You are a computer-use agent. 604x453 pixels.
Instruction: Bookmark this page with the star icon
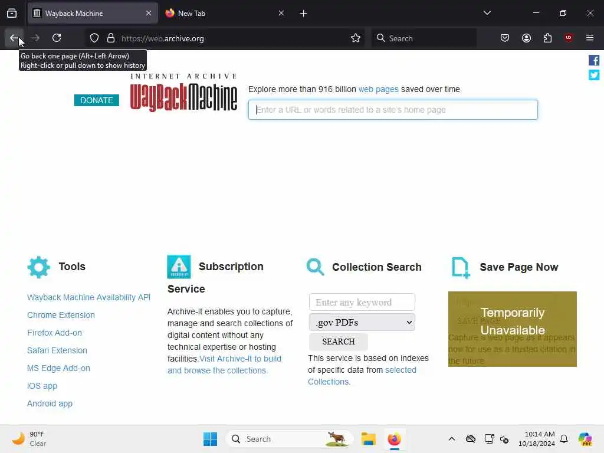[356, 38]
